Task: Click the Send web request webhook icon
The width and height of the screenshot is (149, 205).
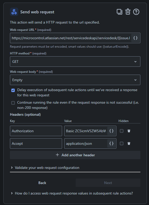Action: [14, 12]
